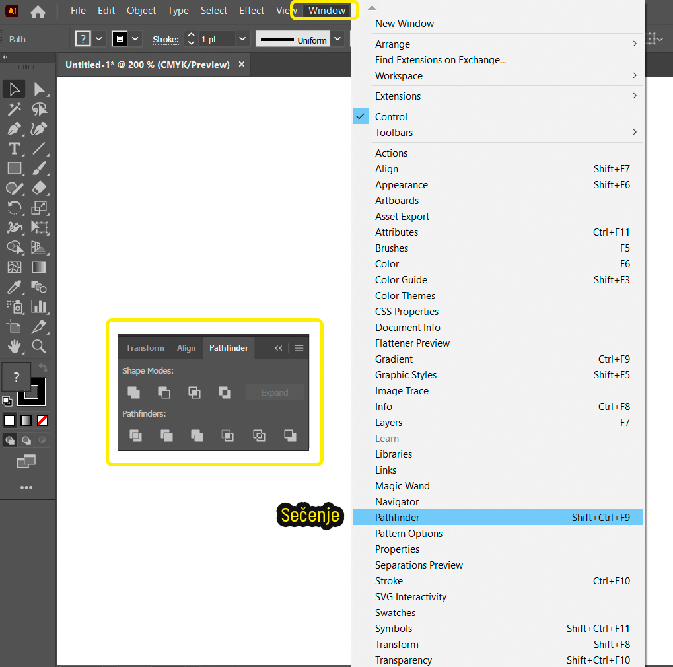
Task: Collapse the Pathfinder panel to icons
Action: click(x=279, y=348)
